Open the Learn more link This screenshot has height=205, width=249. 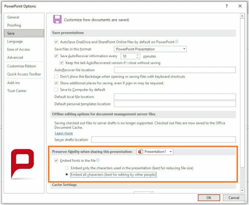pos(63,133)
